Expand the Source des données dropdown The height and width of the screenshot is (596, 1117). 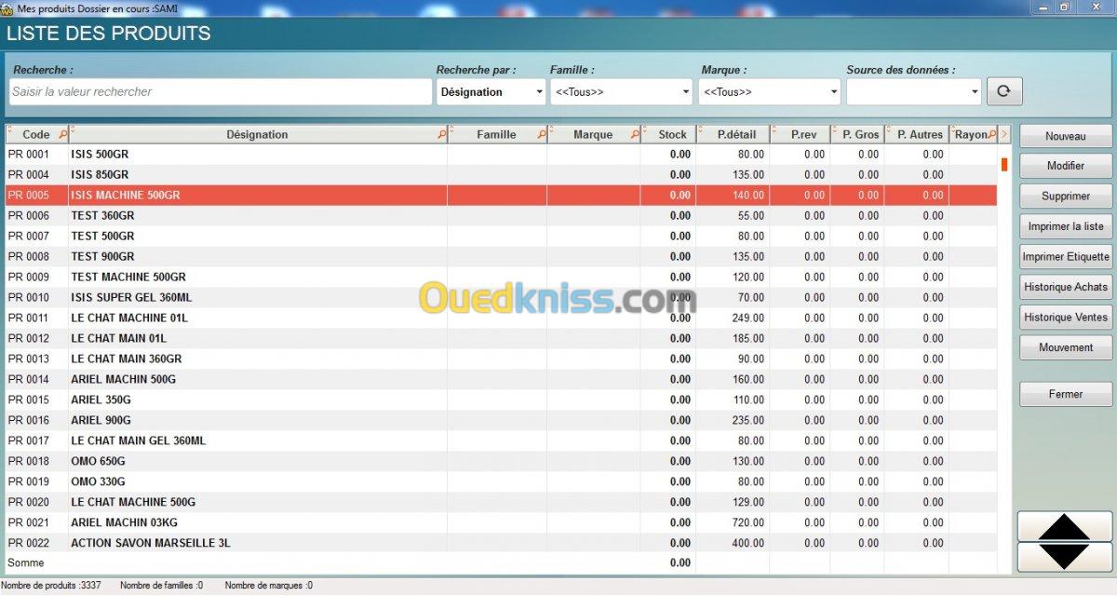coord(913,92)
